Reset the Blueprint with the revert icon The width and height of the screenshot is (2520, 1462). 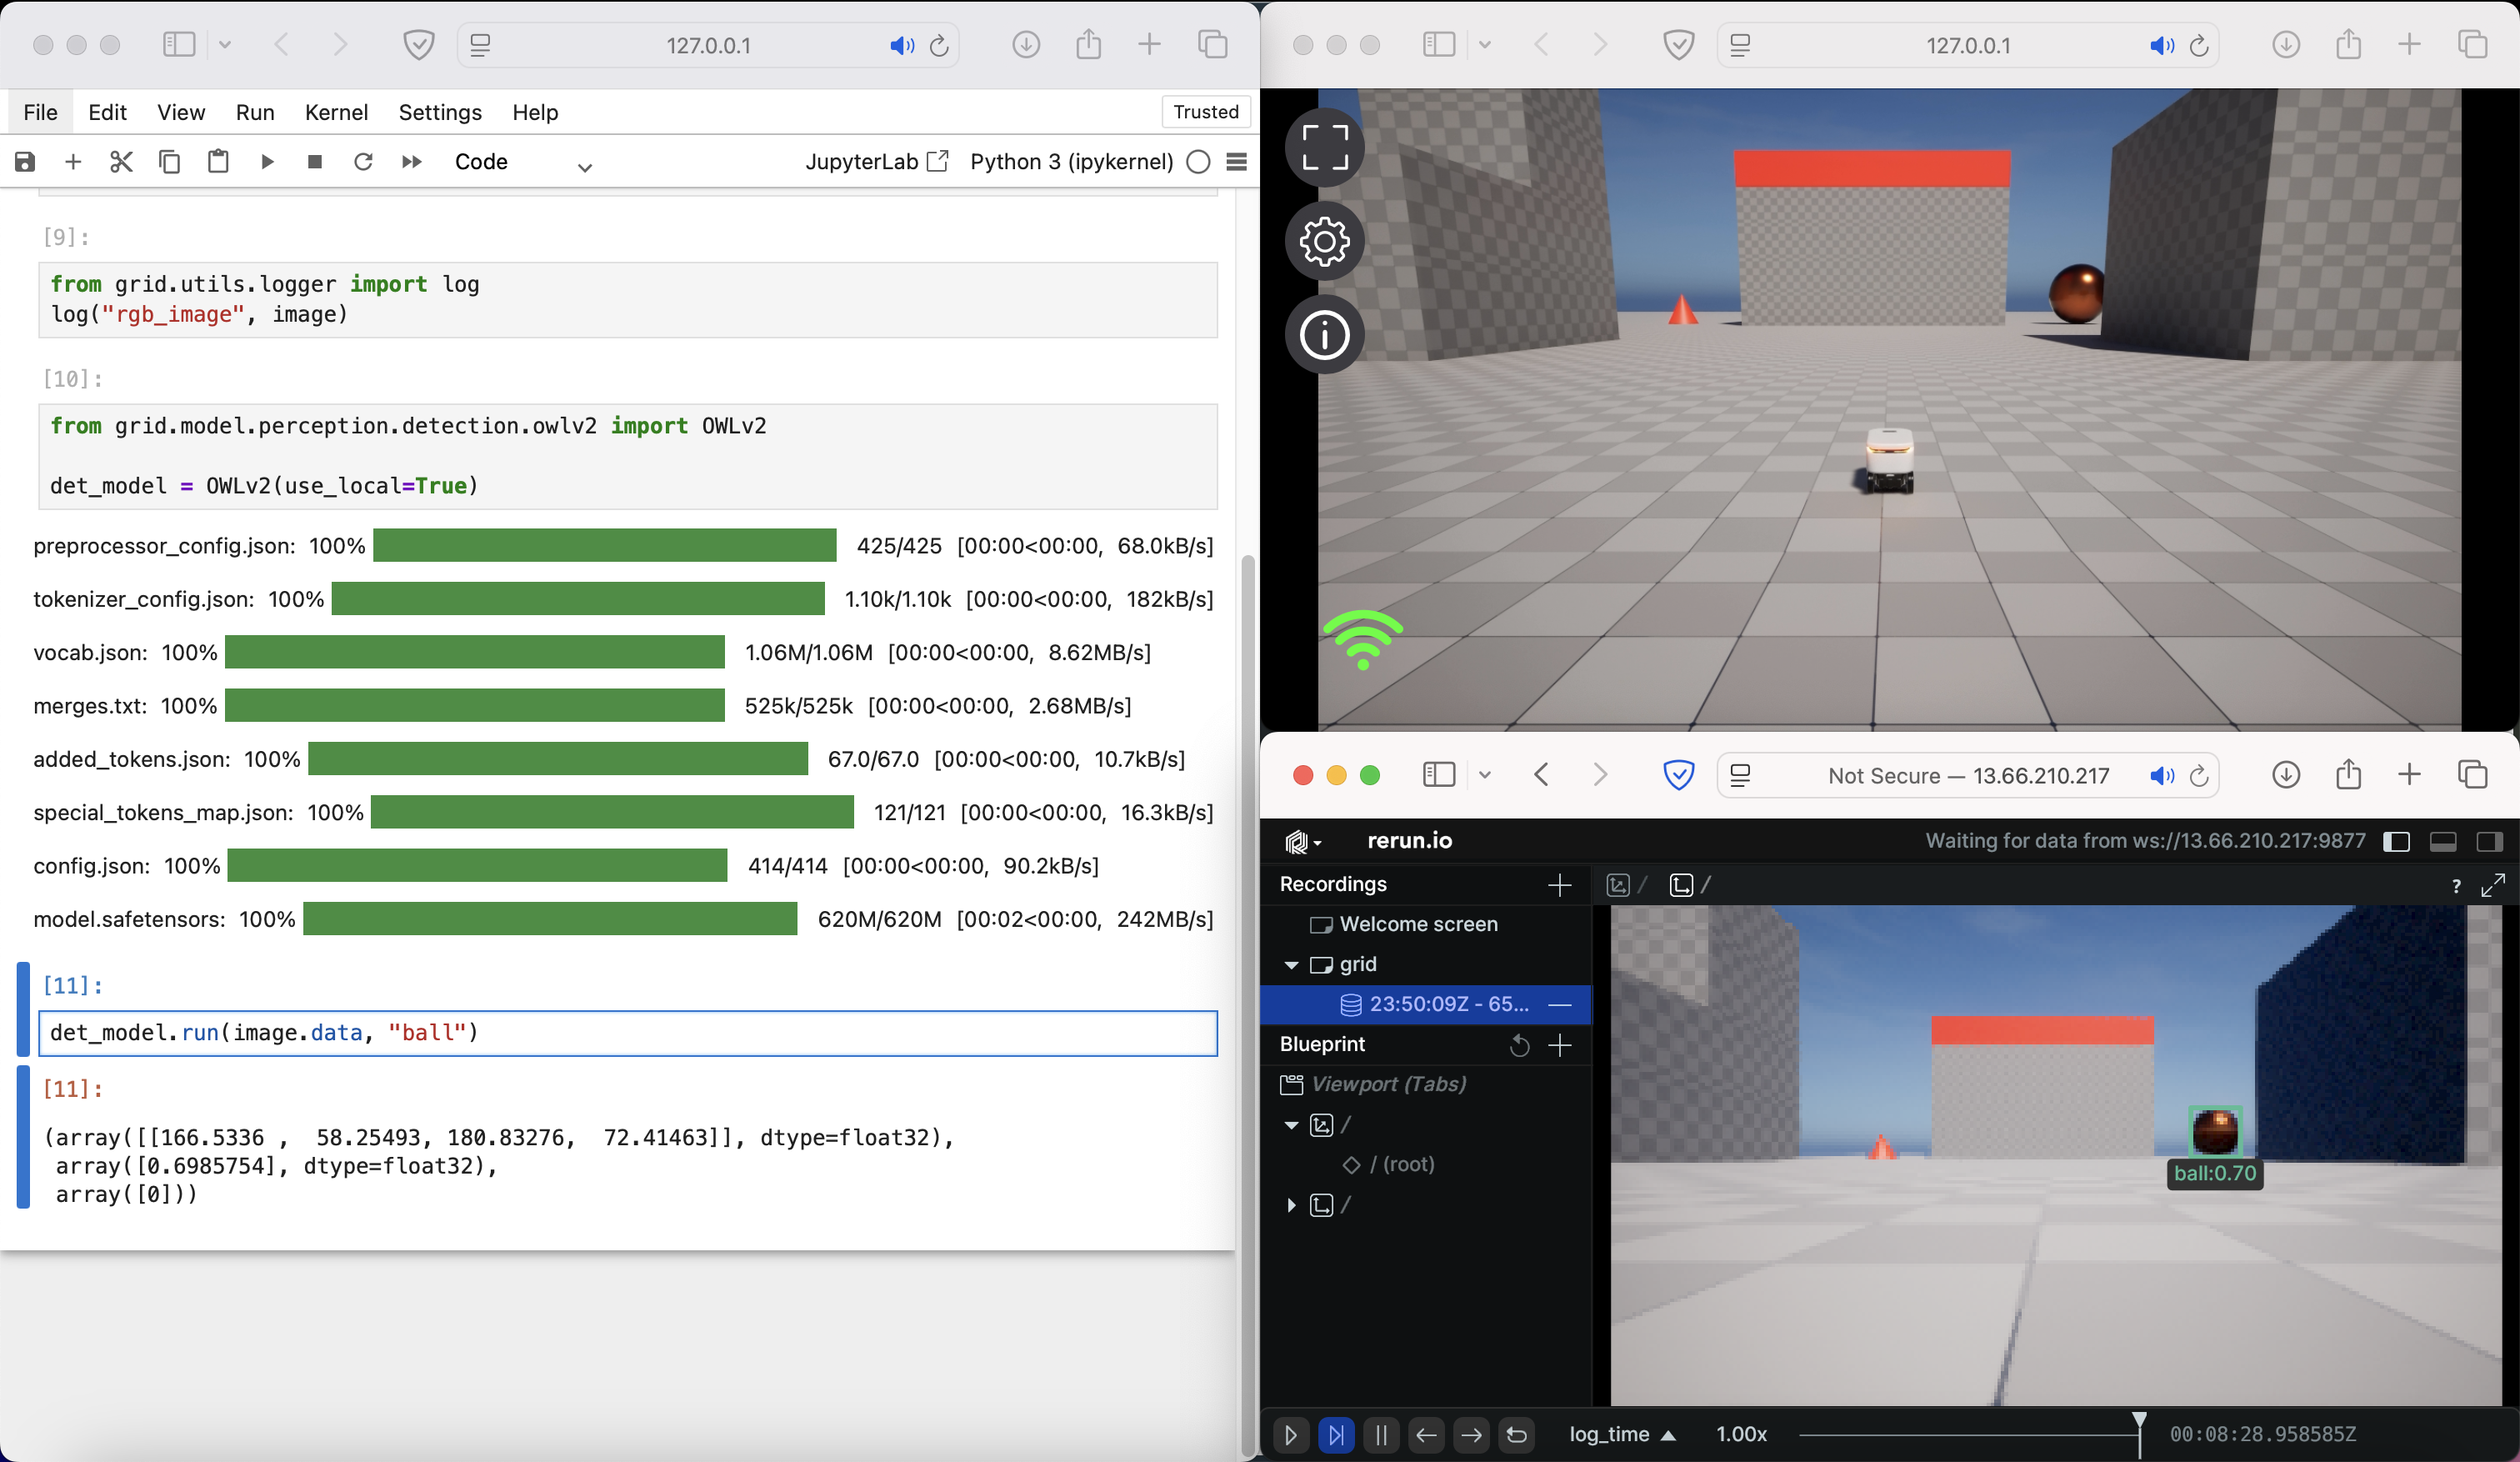[x=1518, y=1046]
